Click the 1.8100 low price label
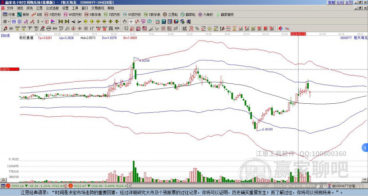The height and width of the screenshot is (196, 368). click(x=267, y=129)
